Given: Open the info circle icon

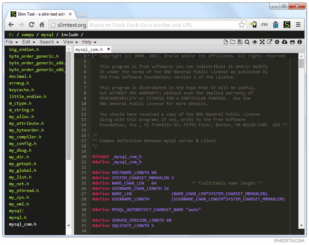Looking at the screenshot, I should 299,42.
